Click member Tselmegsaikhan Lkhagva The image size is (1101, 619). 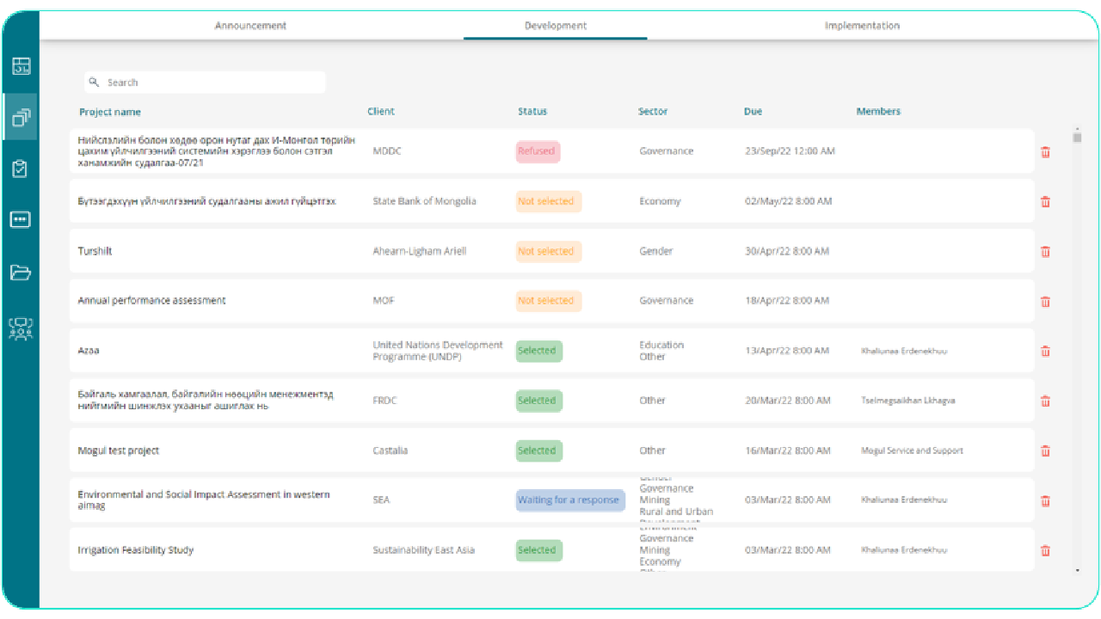pos(907,401)
